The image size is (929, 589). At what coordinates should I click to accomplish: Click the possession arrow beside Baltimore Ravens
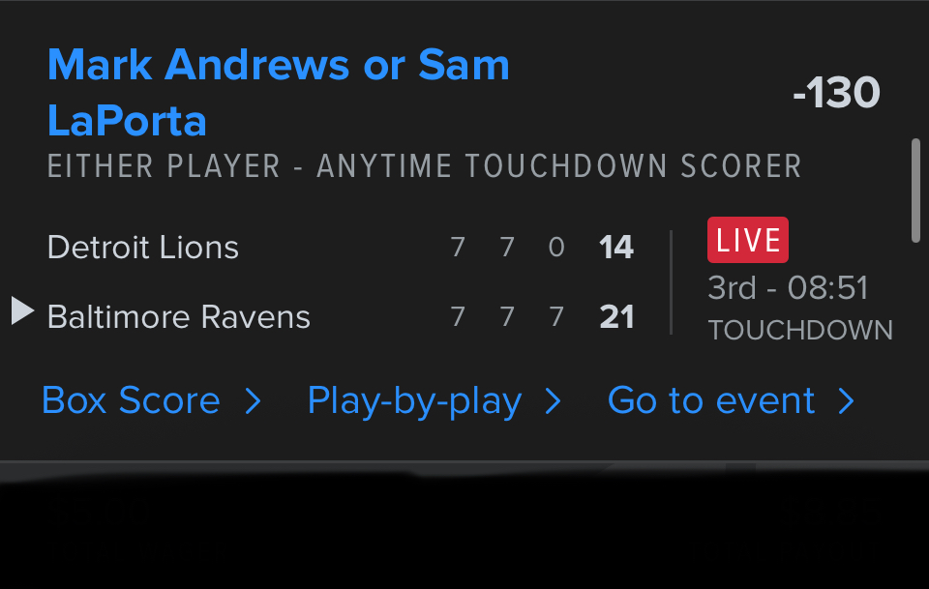pyautogui.click(x=22, y=311)
